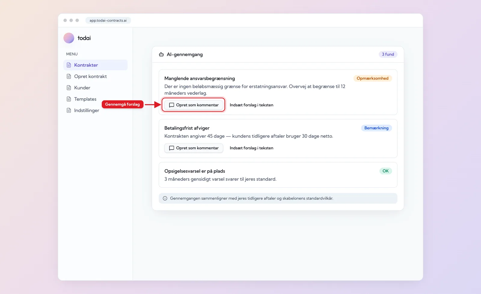This screenshot has width=481, height=294.
Task: Click the todai brand name
Action: click(x=84, y=38)
